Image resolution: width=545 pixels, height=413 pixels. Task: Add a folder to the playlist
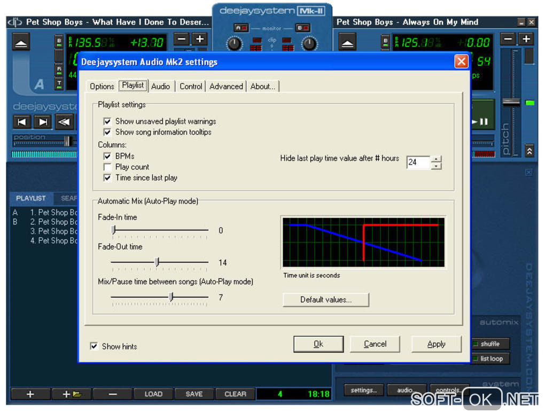click(71, 394)
